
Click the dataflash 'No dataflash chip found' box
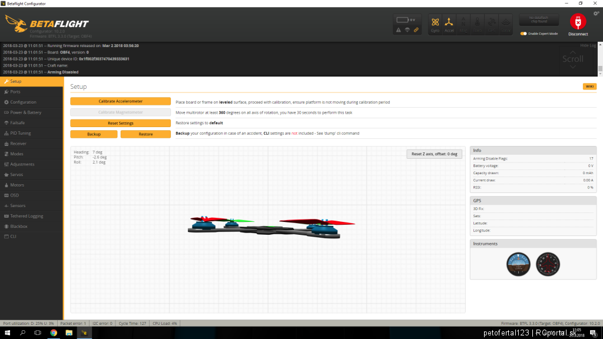539,19
